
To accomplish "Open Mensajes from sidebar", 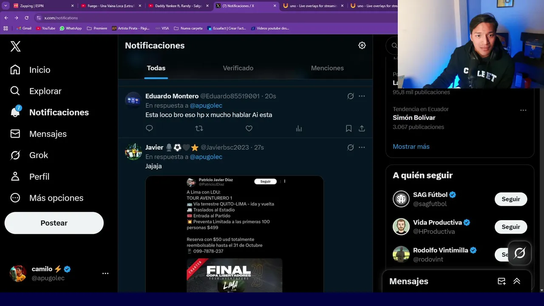I will coord(38,134).
